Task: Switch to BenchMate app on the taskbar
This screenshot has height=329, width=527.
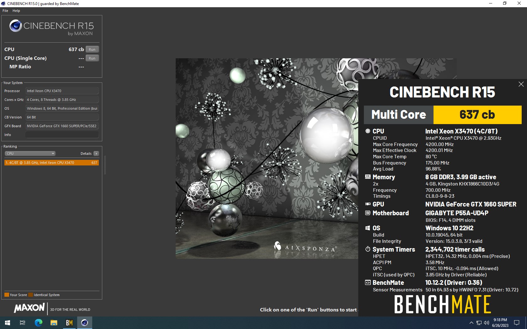Action: pos(69,323)
